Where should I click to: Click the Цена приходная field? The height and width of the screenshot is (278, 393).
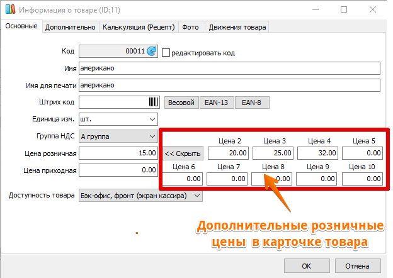(118, 170)
